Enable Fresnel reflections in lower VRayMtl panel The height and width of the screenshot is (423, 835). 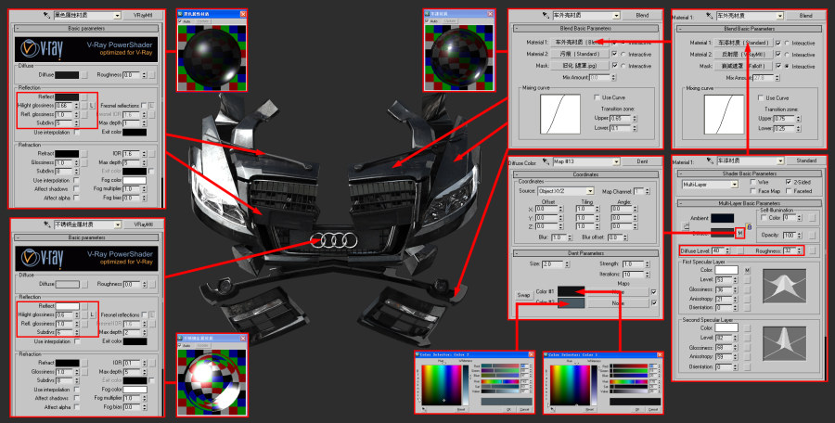click(x=144, y=314)
